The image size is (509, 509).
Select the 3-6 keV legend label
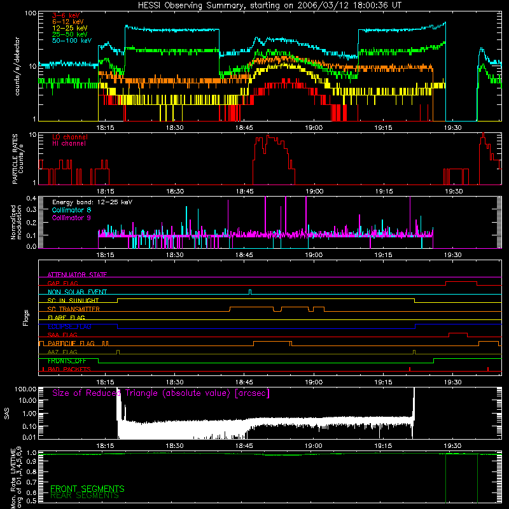[66, 15]
